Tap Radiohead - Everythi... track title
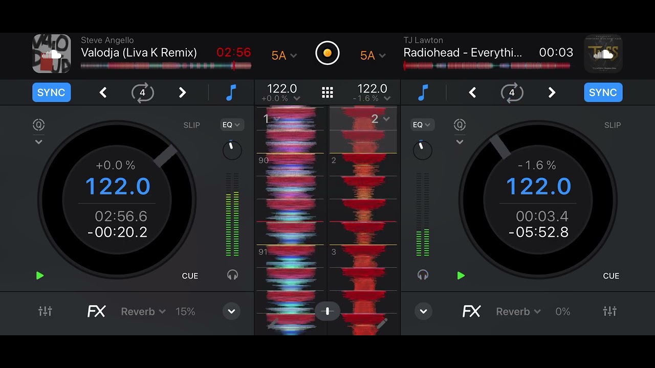The image size is (655, 368). (463, 53)
